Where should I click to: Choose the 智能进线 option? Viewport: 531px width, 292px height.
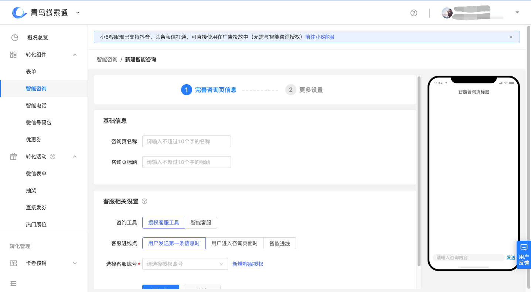pyautogui.click(x=279, y=243)
